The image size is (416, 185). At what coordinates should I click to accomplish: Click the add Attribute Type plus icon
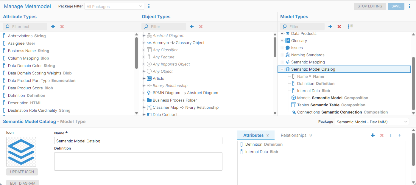point(53,27)
